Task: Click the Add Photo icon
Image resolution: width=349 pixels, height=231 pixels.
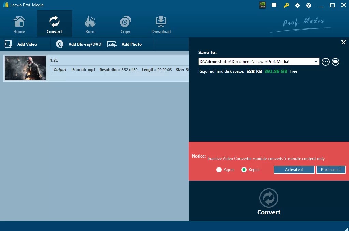Action: 112,44
